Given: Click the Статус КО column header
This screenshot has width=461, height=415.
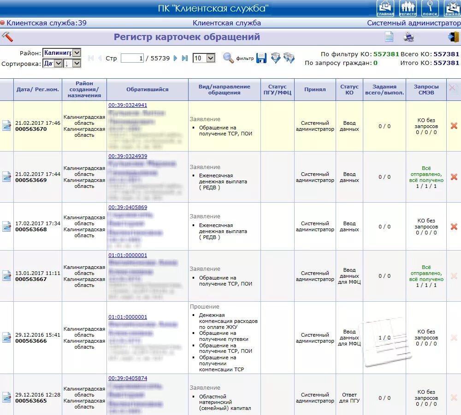Looking at the screenshot, I should pyautogui.click(x=349, y=89).
